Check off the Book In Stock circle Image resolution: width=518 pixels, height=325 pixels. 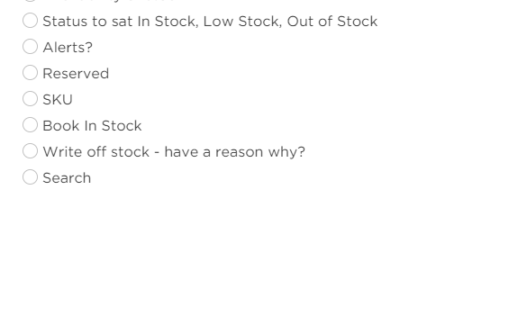point(30,125)
